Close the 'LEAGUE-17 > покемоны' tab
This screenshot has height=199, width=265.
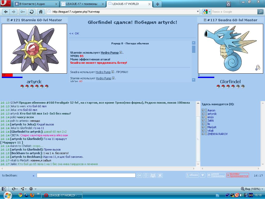[x=103, y=4]
